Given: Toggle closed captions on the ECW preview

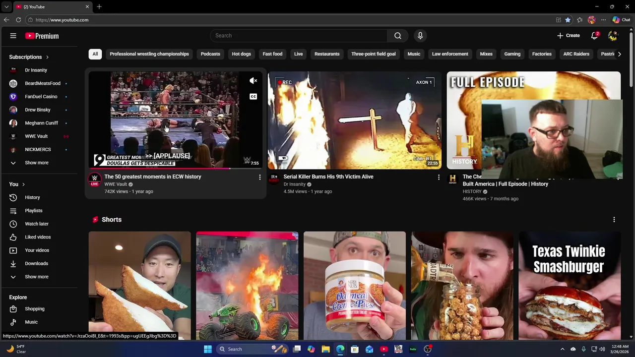Looking at the screenshot, I should tap(253, 97).
